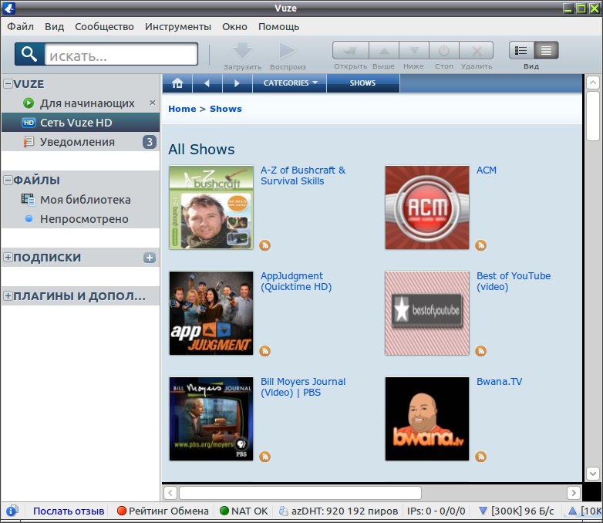Screen dimensions: 603x523
Task: Switch to the detailed list view
Action: point(546,50)
